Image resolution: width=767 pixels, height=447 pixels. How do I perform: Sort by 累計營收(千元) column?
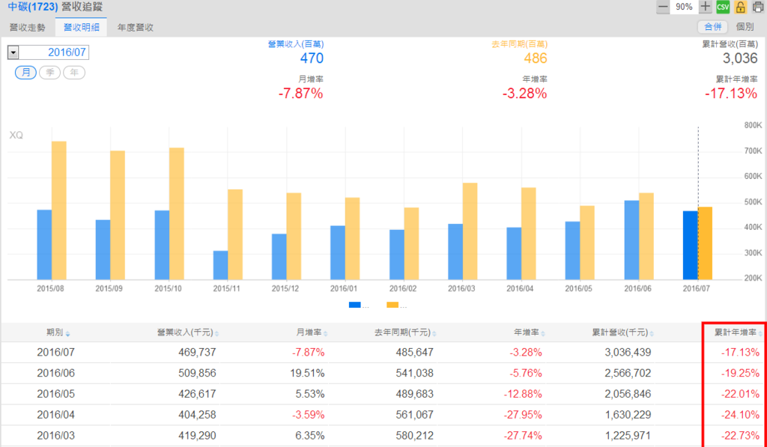click(622, 332)
